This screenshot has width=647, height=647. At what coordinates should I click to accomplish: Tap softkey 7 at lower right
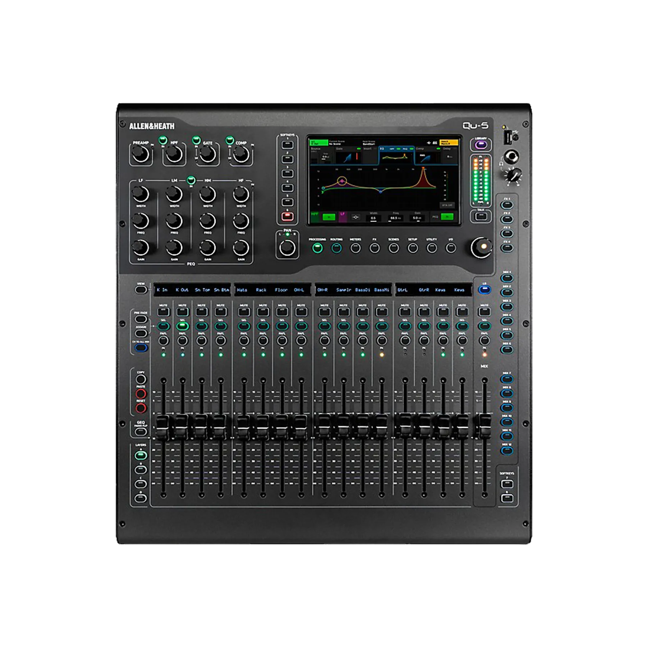pyautogui.click(x=507, y=484)
